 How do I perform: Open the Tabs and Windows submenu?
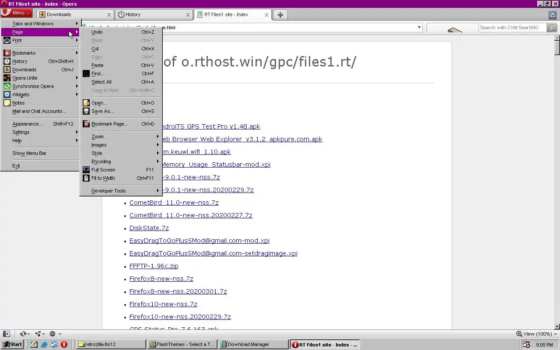pyautogui.click(x=41, y=24)
